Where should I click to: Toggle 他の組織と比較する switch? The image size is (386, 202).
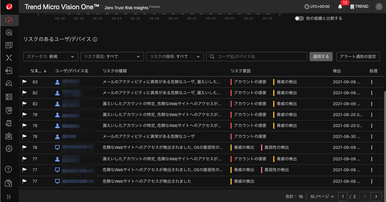click(x=299, y=19)
